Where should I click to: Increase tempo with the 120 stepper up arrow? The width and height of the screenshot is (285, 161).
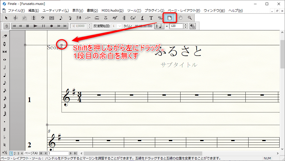point(185,25)
